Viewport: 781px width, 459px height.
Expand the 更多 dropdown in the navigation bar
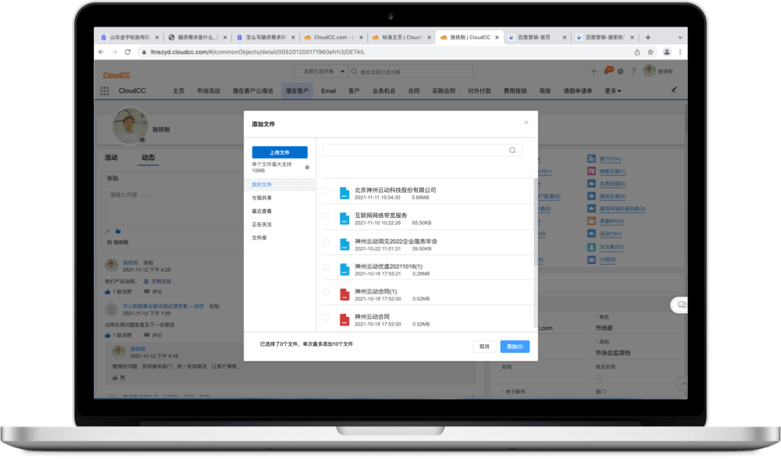click(612, 91)
